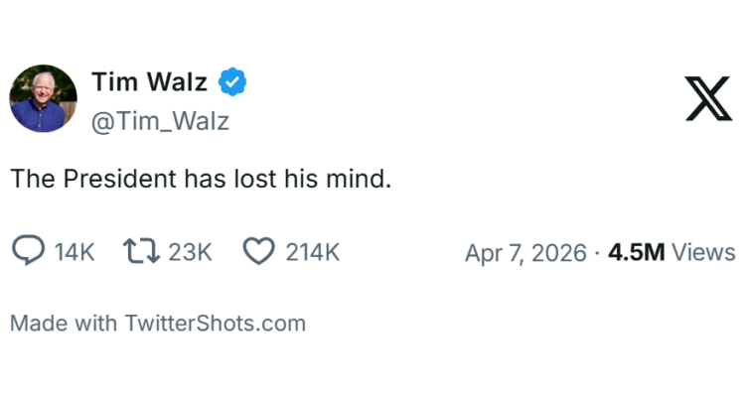The width and height of the screenshot is (745, 397).
Task: Click the tweet text about the President
Action: [x=201, y=180]
